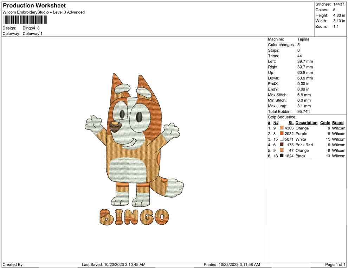The image size is (348, 268).
Task: Click the 'Created By:' footer label
Action: click(13, 265)
